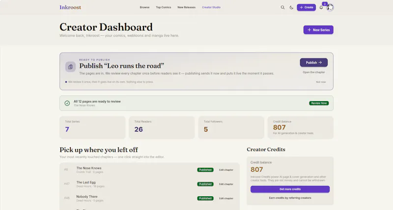The image size is (393, 210).
Task: Click the pages icon beside Publish heading
Action: pos(70,67)
